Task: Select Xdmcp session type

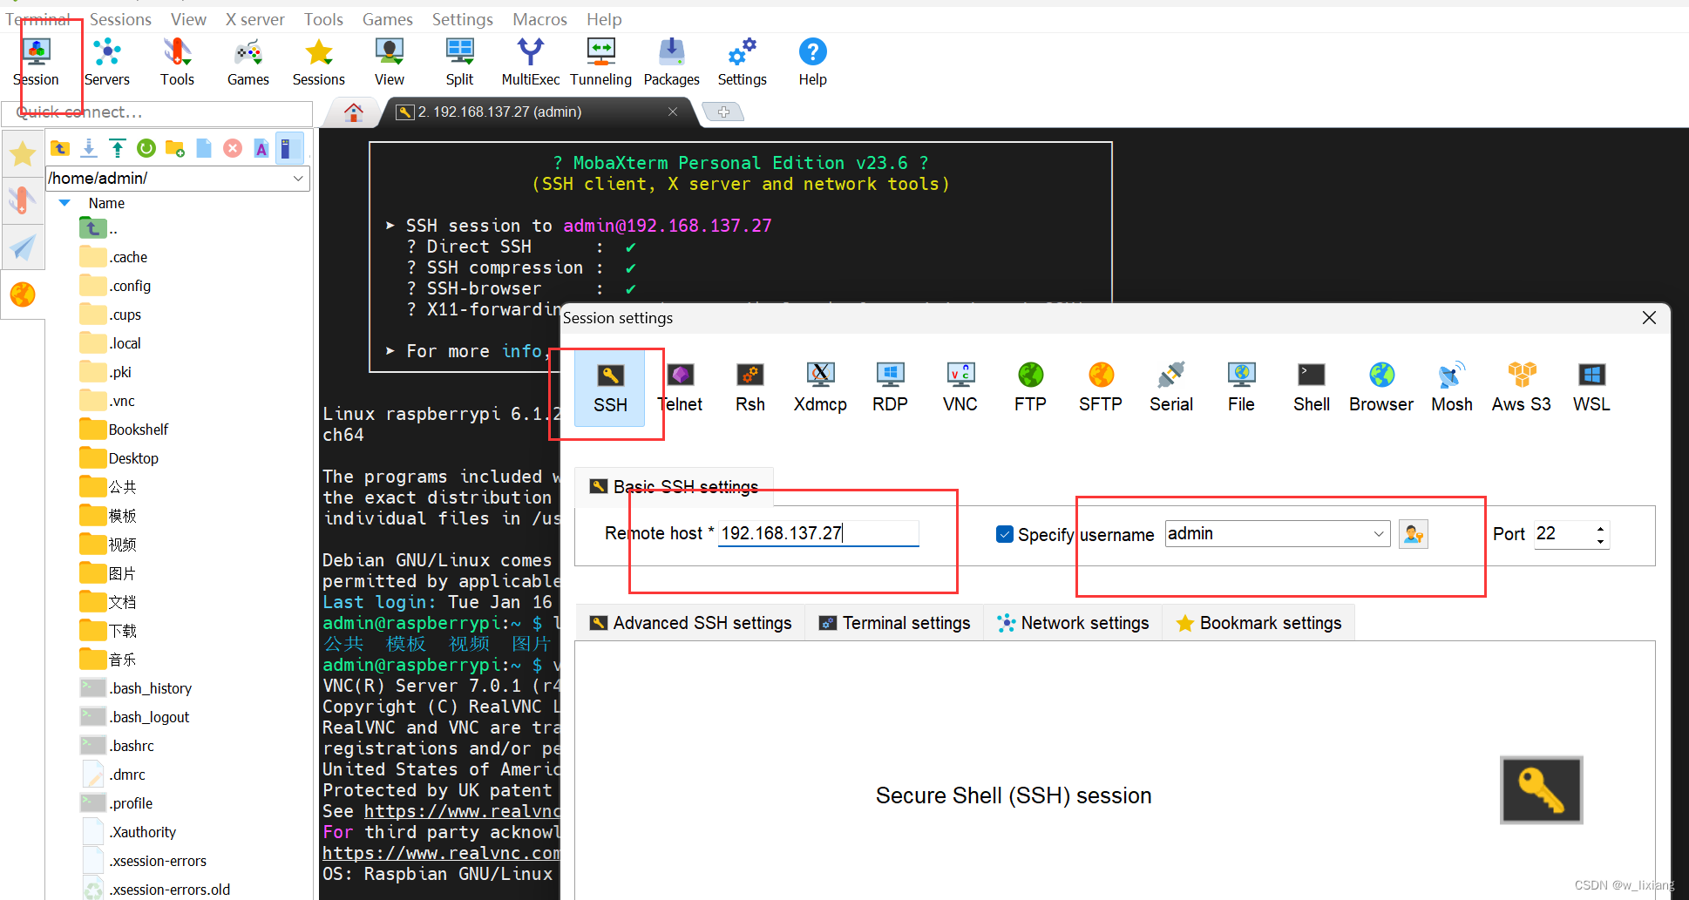Action: (x=820, y=388)
